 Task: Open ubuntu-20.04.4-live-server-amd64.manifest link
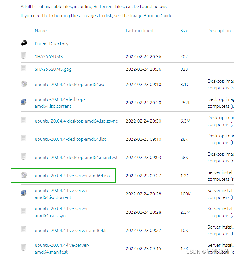(62, 248)
